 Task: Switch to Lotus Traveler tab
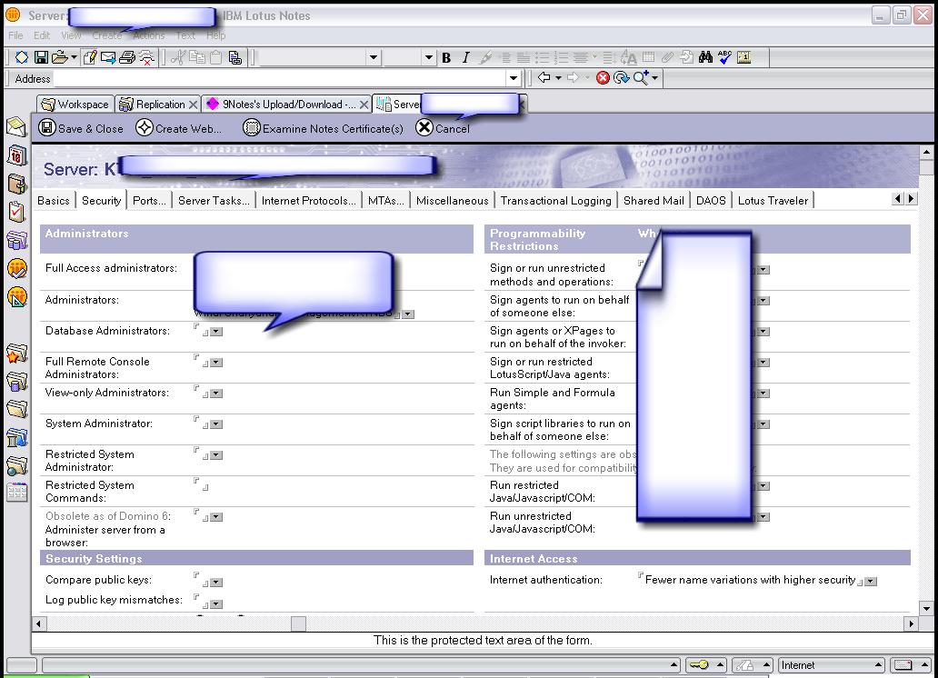tap(773, 201)
